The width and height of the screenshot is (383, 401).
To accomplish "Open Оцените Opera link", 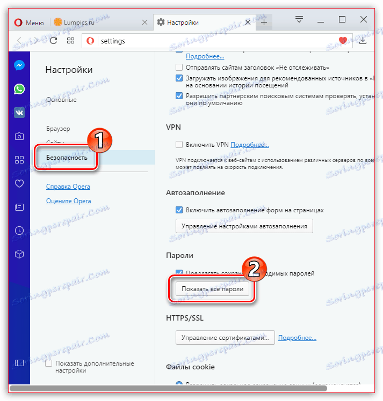I will coord(68,201).
